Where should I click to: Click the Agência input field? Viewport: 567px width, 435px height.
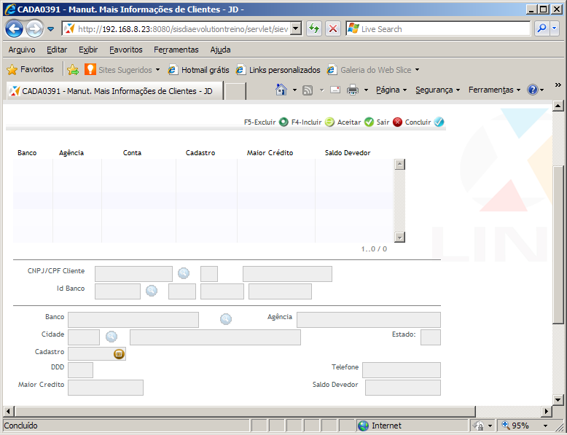click(x=369, y=320)
